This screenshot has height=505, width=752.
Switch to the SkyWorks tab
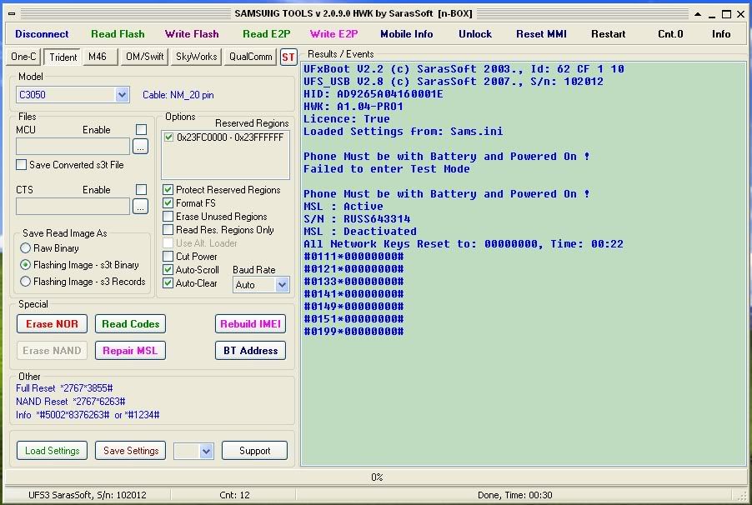(x=196, y=57)
